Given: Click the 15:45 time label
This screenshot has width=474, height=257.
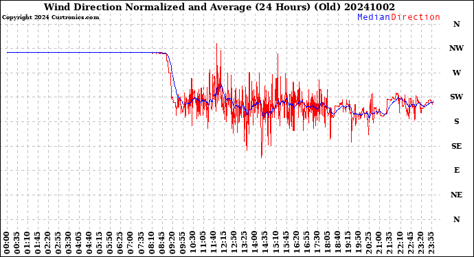Looking at the screenshot, I should tap(286, 243).
